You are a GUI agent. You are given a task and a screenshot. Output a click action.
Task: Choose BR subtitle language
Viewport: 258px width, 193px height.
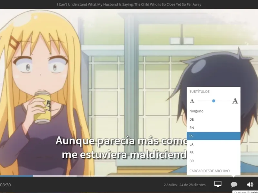pyautogui.click(x=213, y=161)
